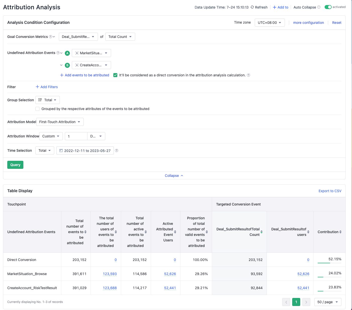Click the green Query button
The height and width of the screenshot is (310, 352).
15,165
